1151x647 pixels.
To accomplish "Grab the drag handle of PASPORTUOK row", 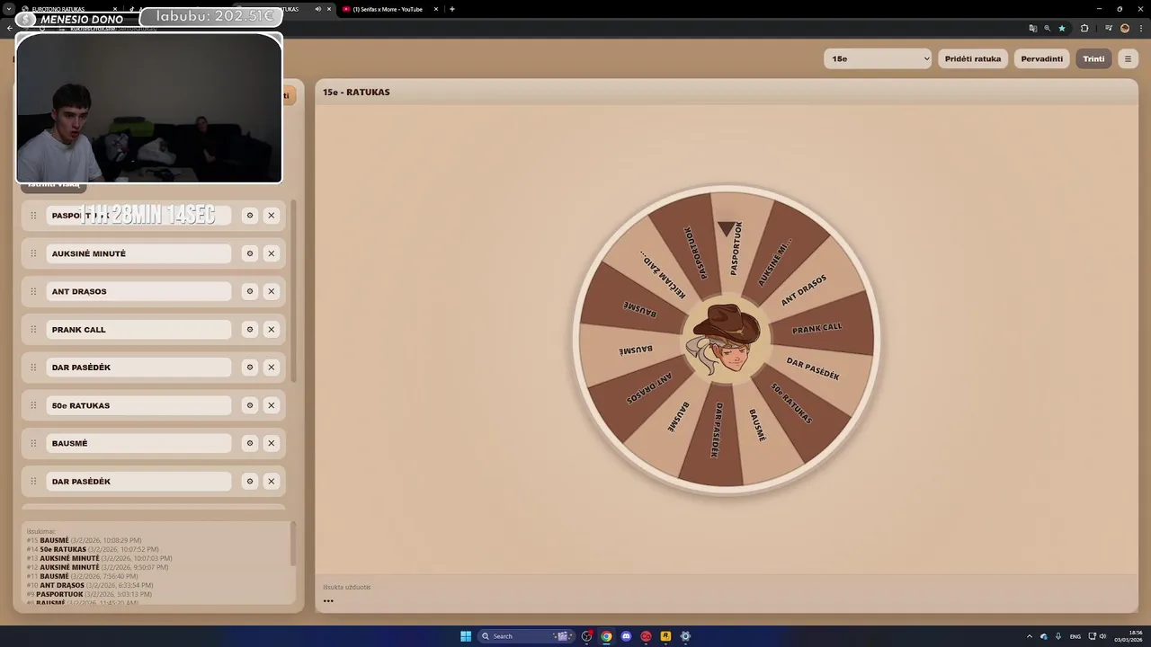I will (33, 216).
